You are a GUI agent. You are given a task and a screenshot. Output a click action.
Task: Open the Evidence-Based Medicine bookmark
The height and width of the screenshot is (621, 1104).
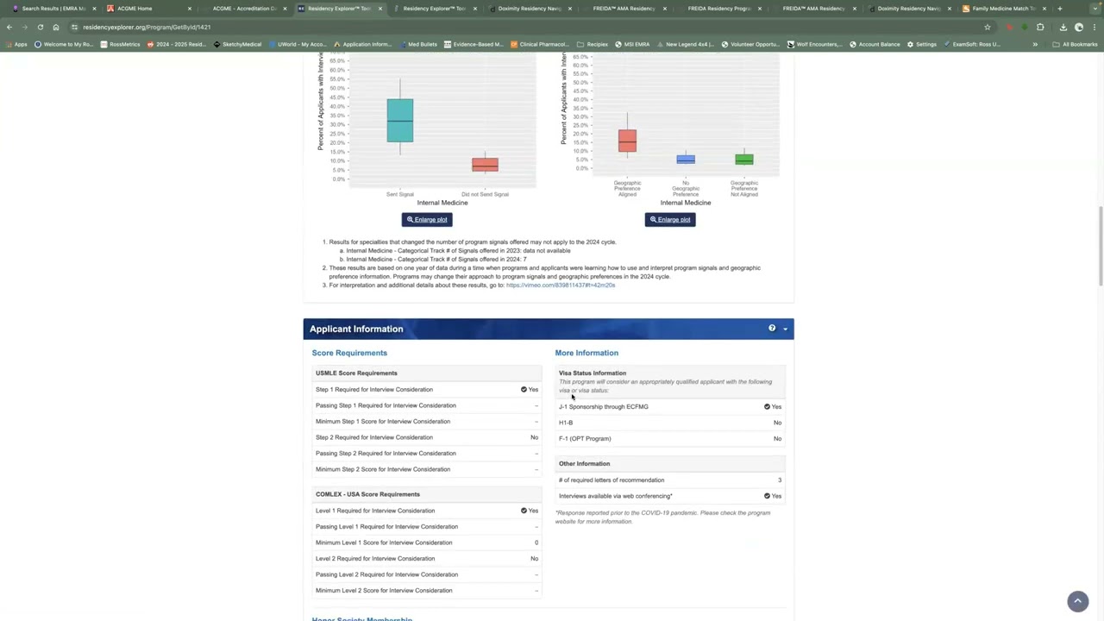coord(474,44)
